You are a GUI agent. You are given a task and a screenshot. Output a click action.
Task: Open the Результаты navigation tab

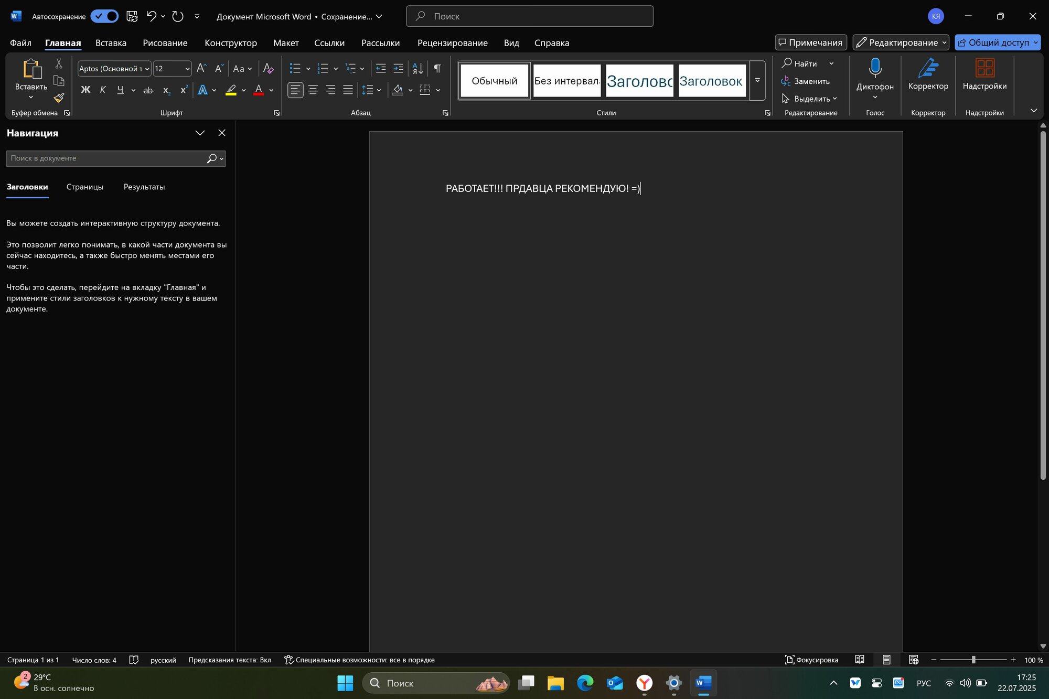click(144, 187)
